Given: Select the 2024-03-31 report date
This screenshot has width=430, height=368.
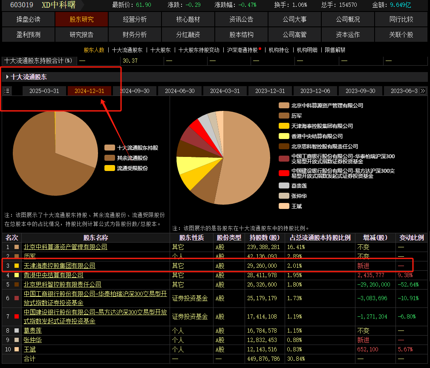Looking at the screenshot, I should (x=225, y=91).
